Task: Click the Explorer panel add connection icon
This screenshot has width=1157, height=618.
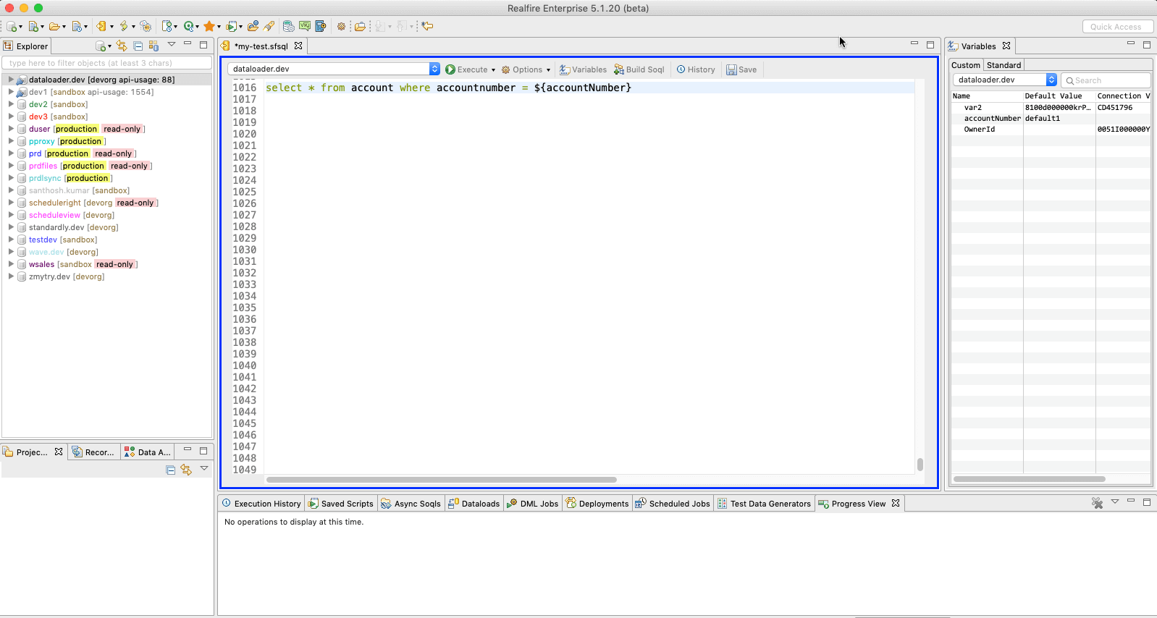Action: (101, 46)
